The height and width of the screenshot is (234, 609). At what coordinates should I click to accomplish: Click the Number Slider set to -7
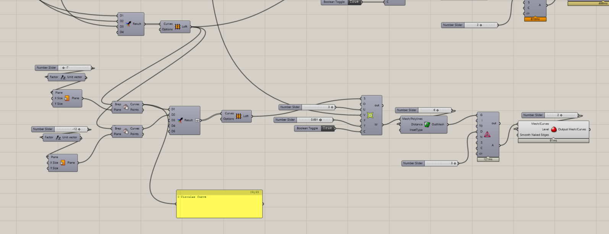tap(75, 68)
